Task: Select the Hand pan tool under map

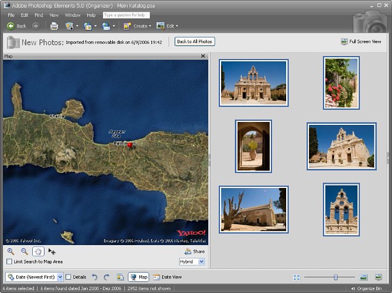Action: 38,252
